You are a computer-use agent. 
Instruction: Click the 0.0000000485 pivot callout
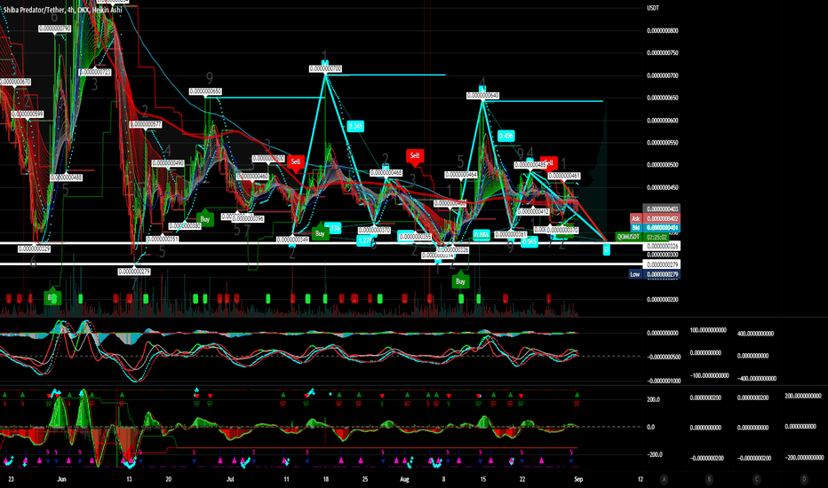click(530, 165)
